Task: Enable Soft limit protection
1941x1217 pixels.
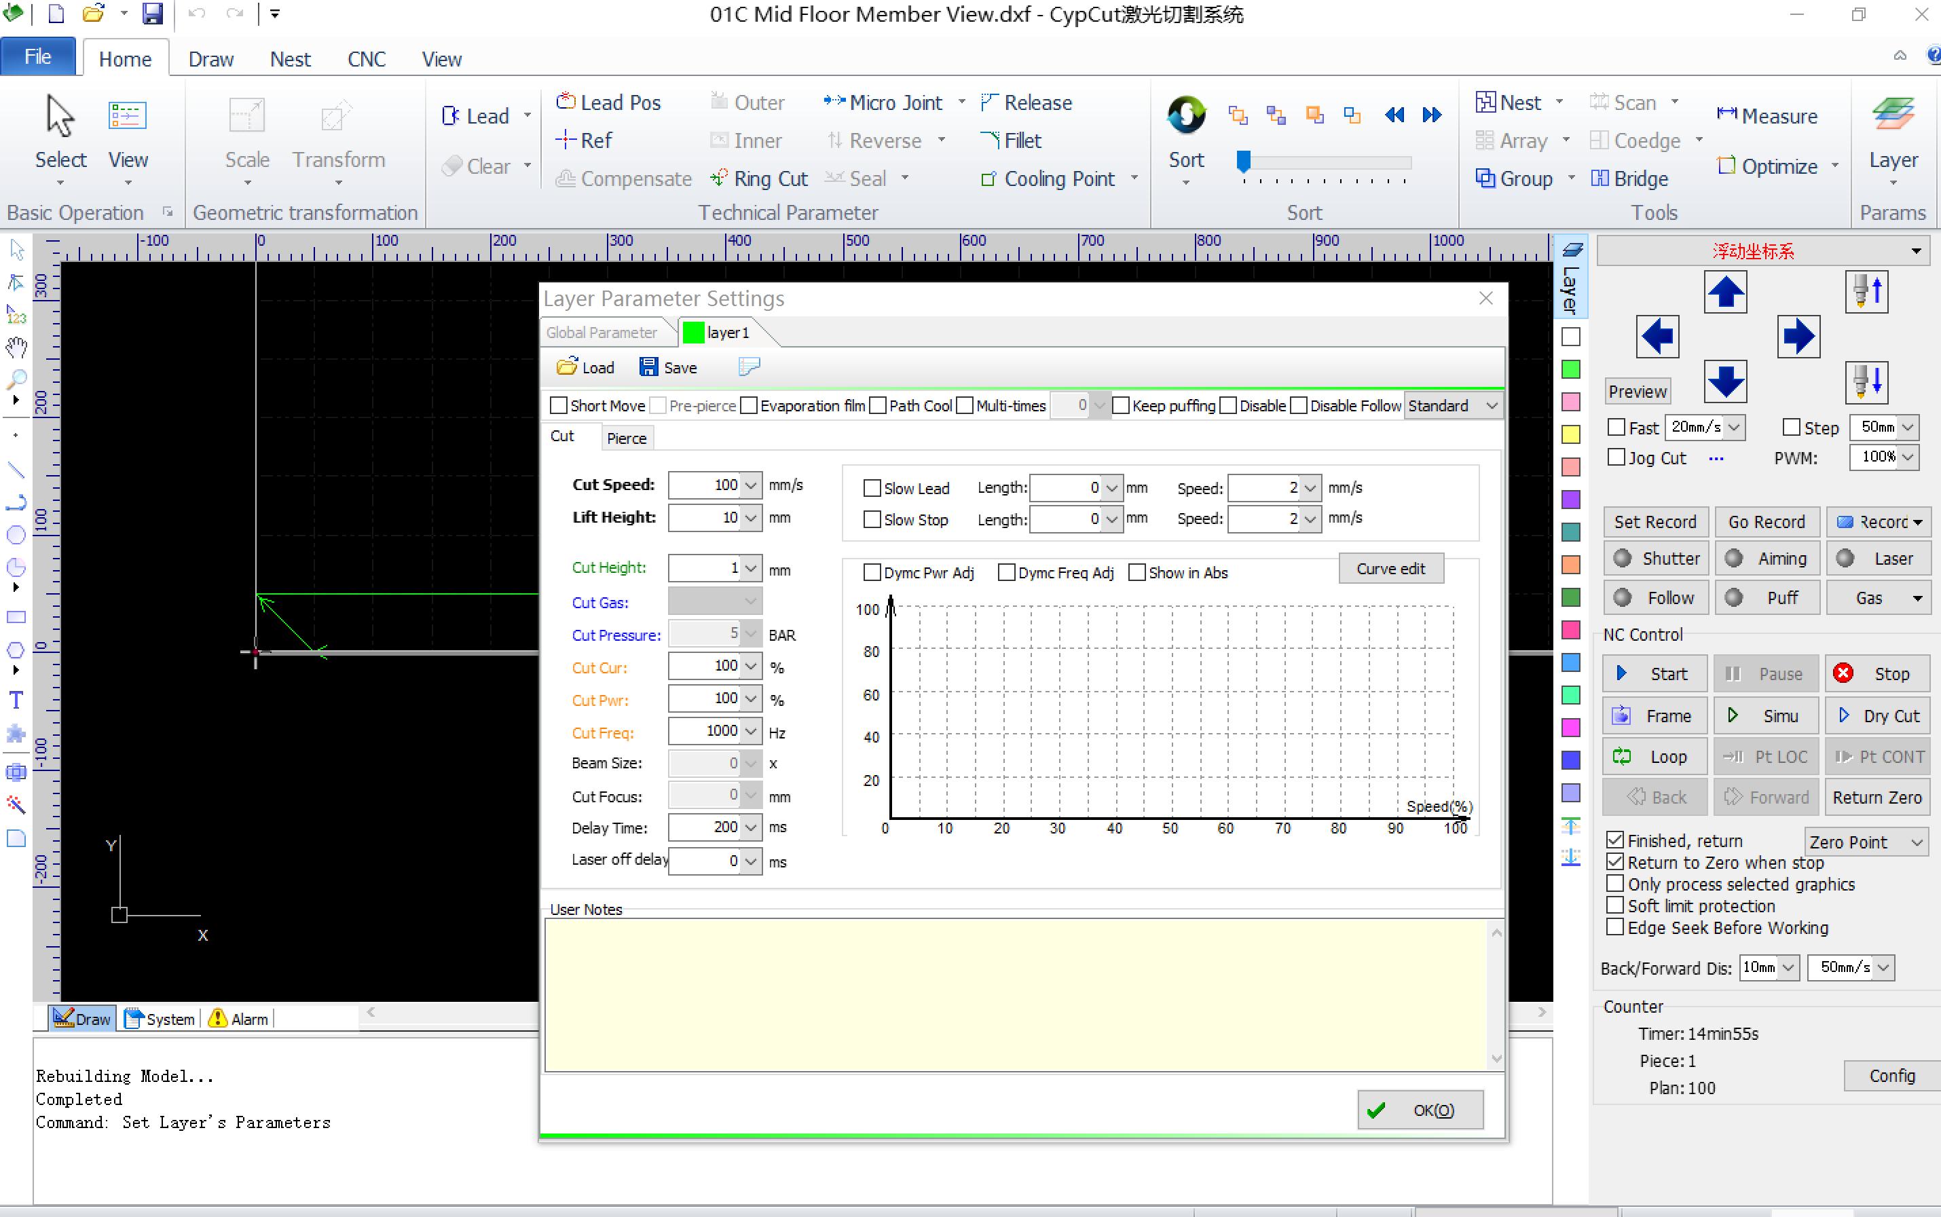Action: tap(1615, 905)
